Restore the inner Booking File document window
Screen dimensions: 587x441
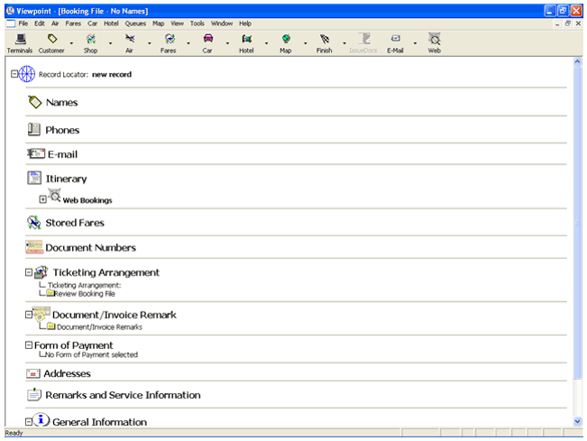point(567,23)
